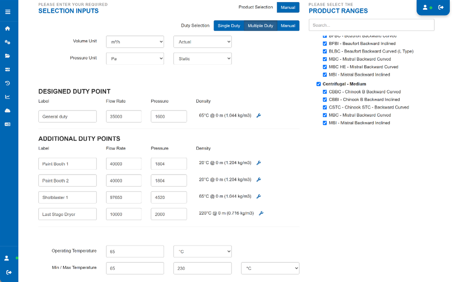Open the history icon in sidebar

tap(8, 83)
